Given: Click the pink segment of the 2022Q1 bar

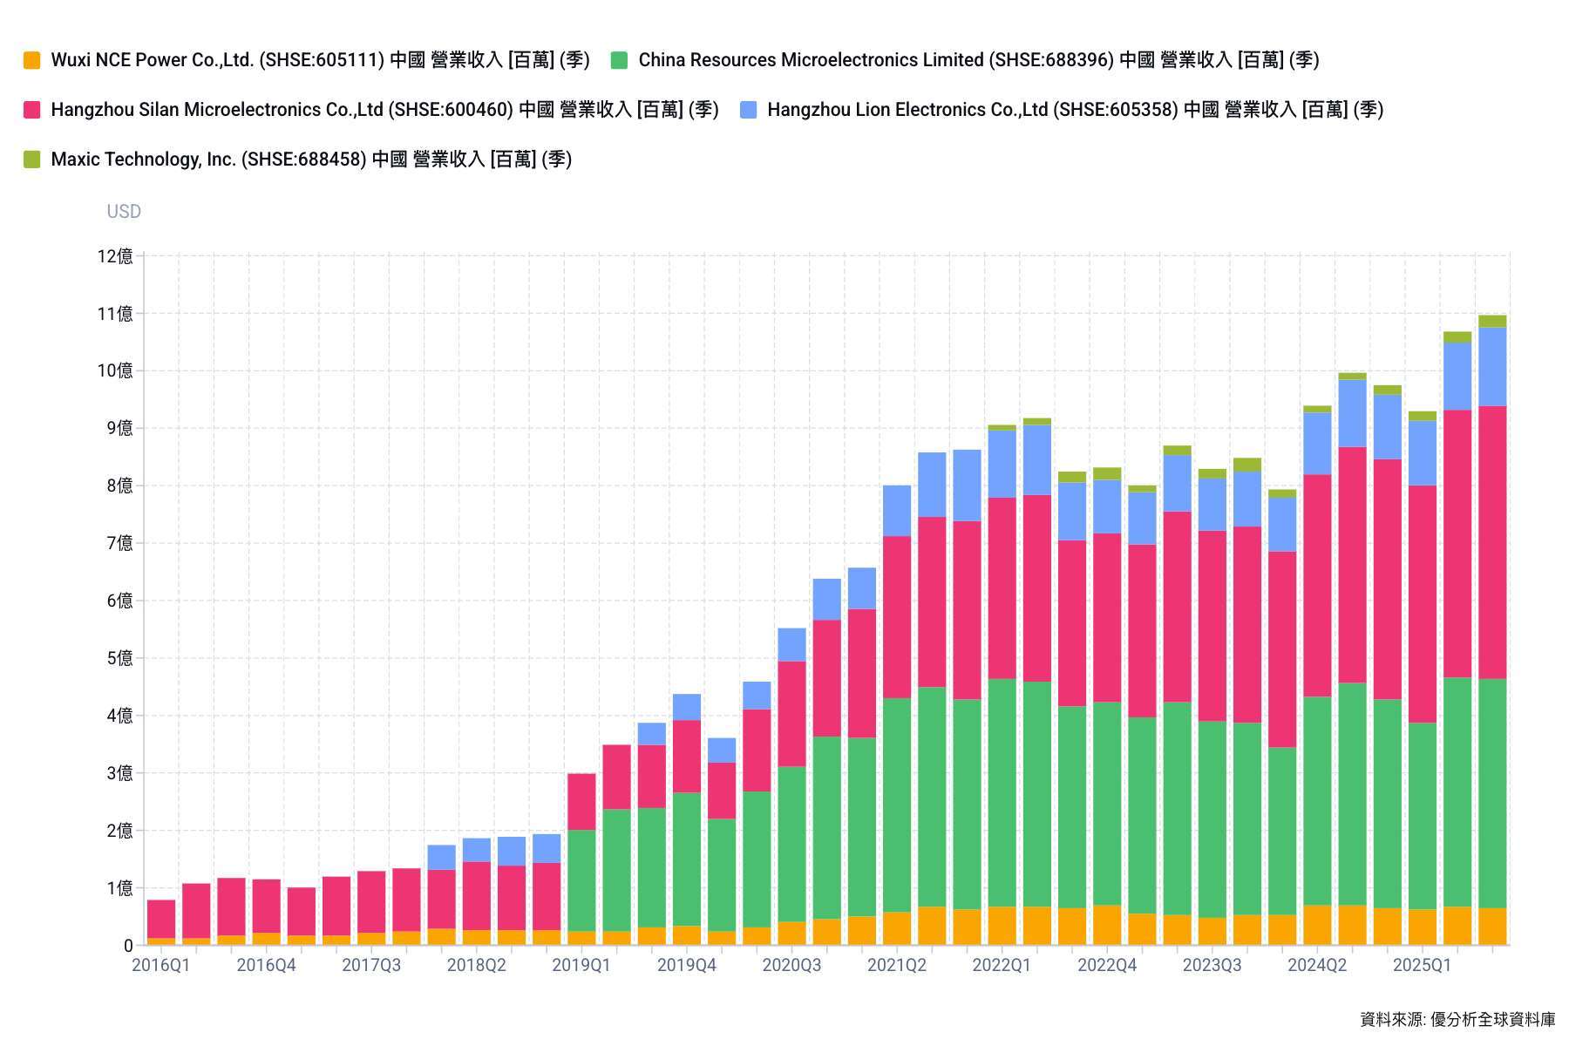Looking at the screenshot, I should tap(1002, 588).
